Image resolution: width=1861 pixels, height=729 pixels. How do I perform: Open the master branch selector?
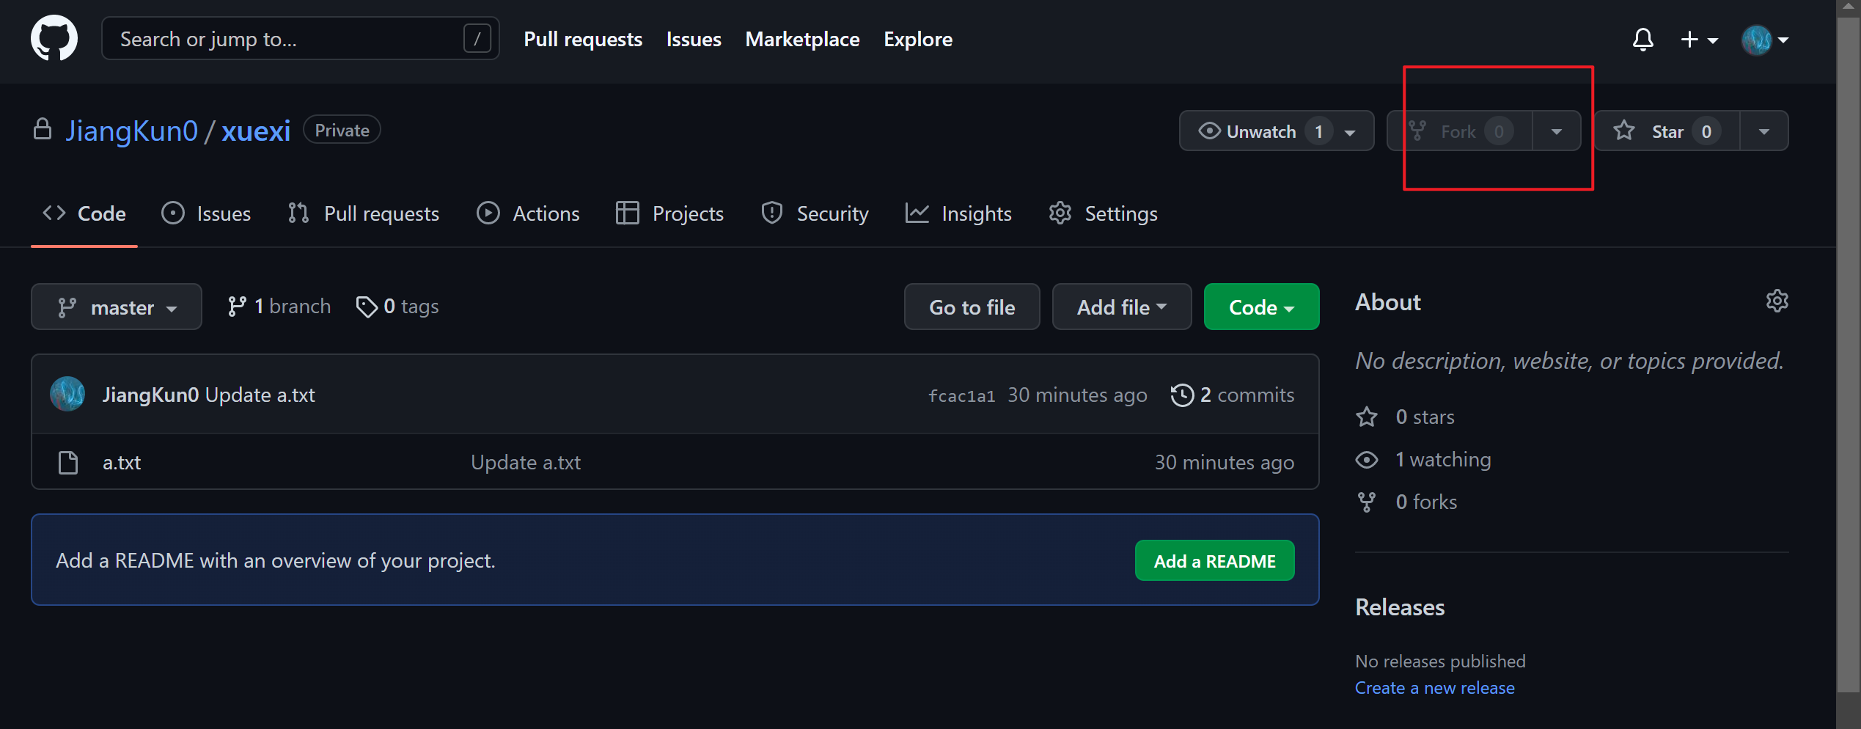(x=117, y=307)
